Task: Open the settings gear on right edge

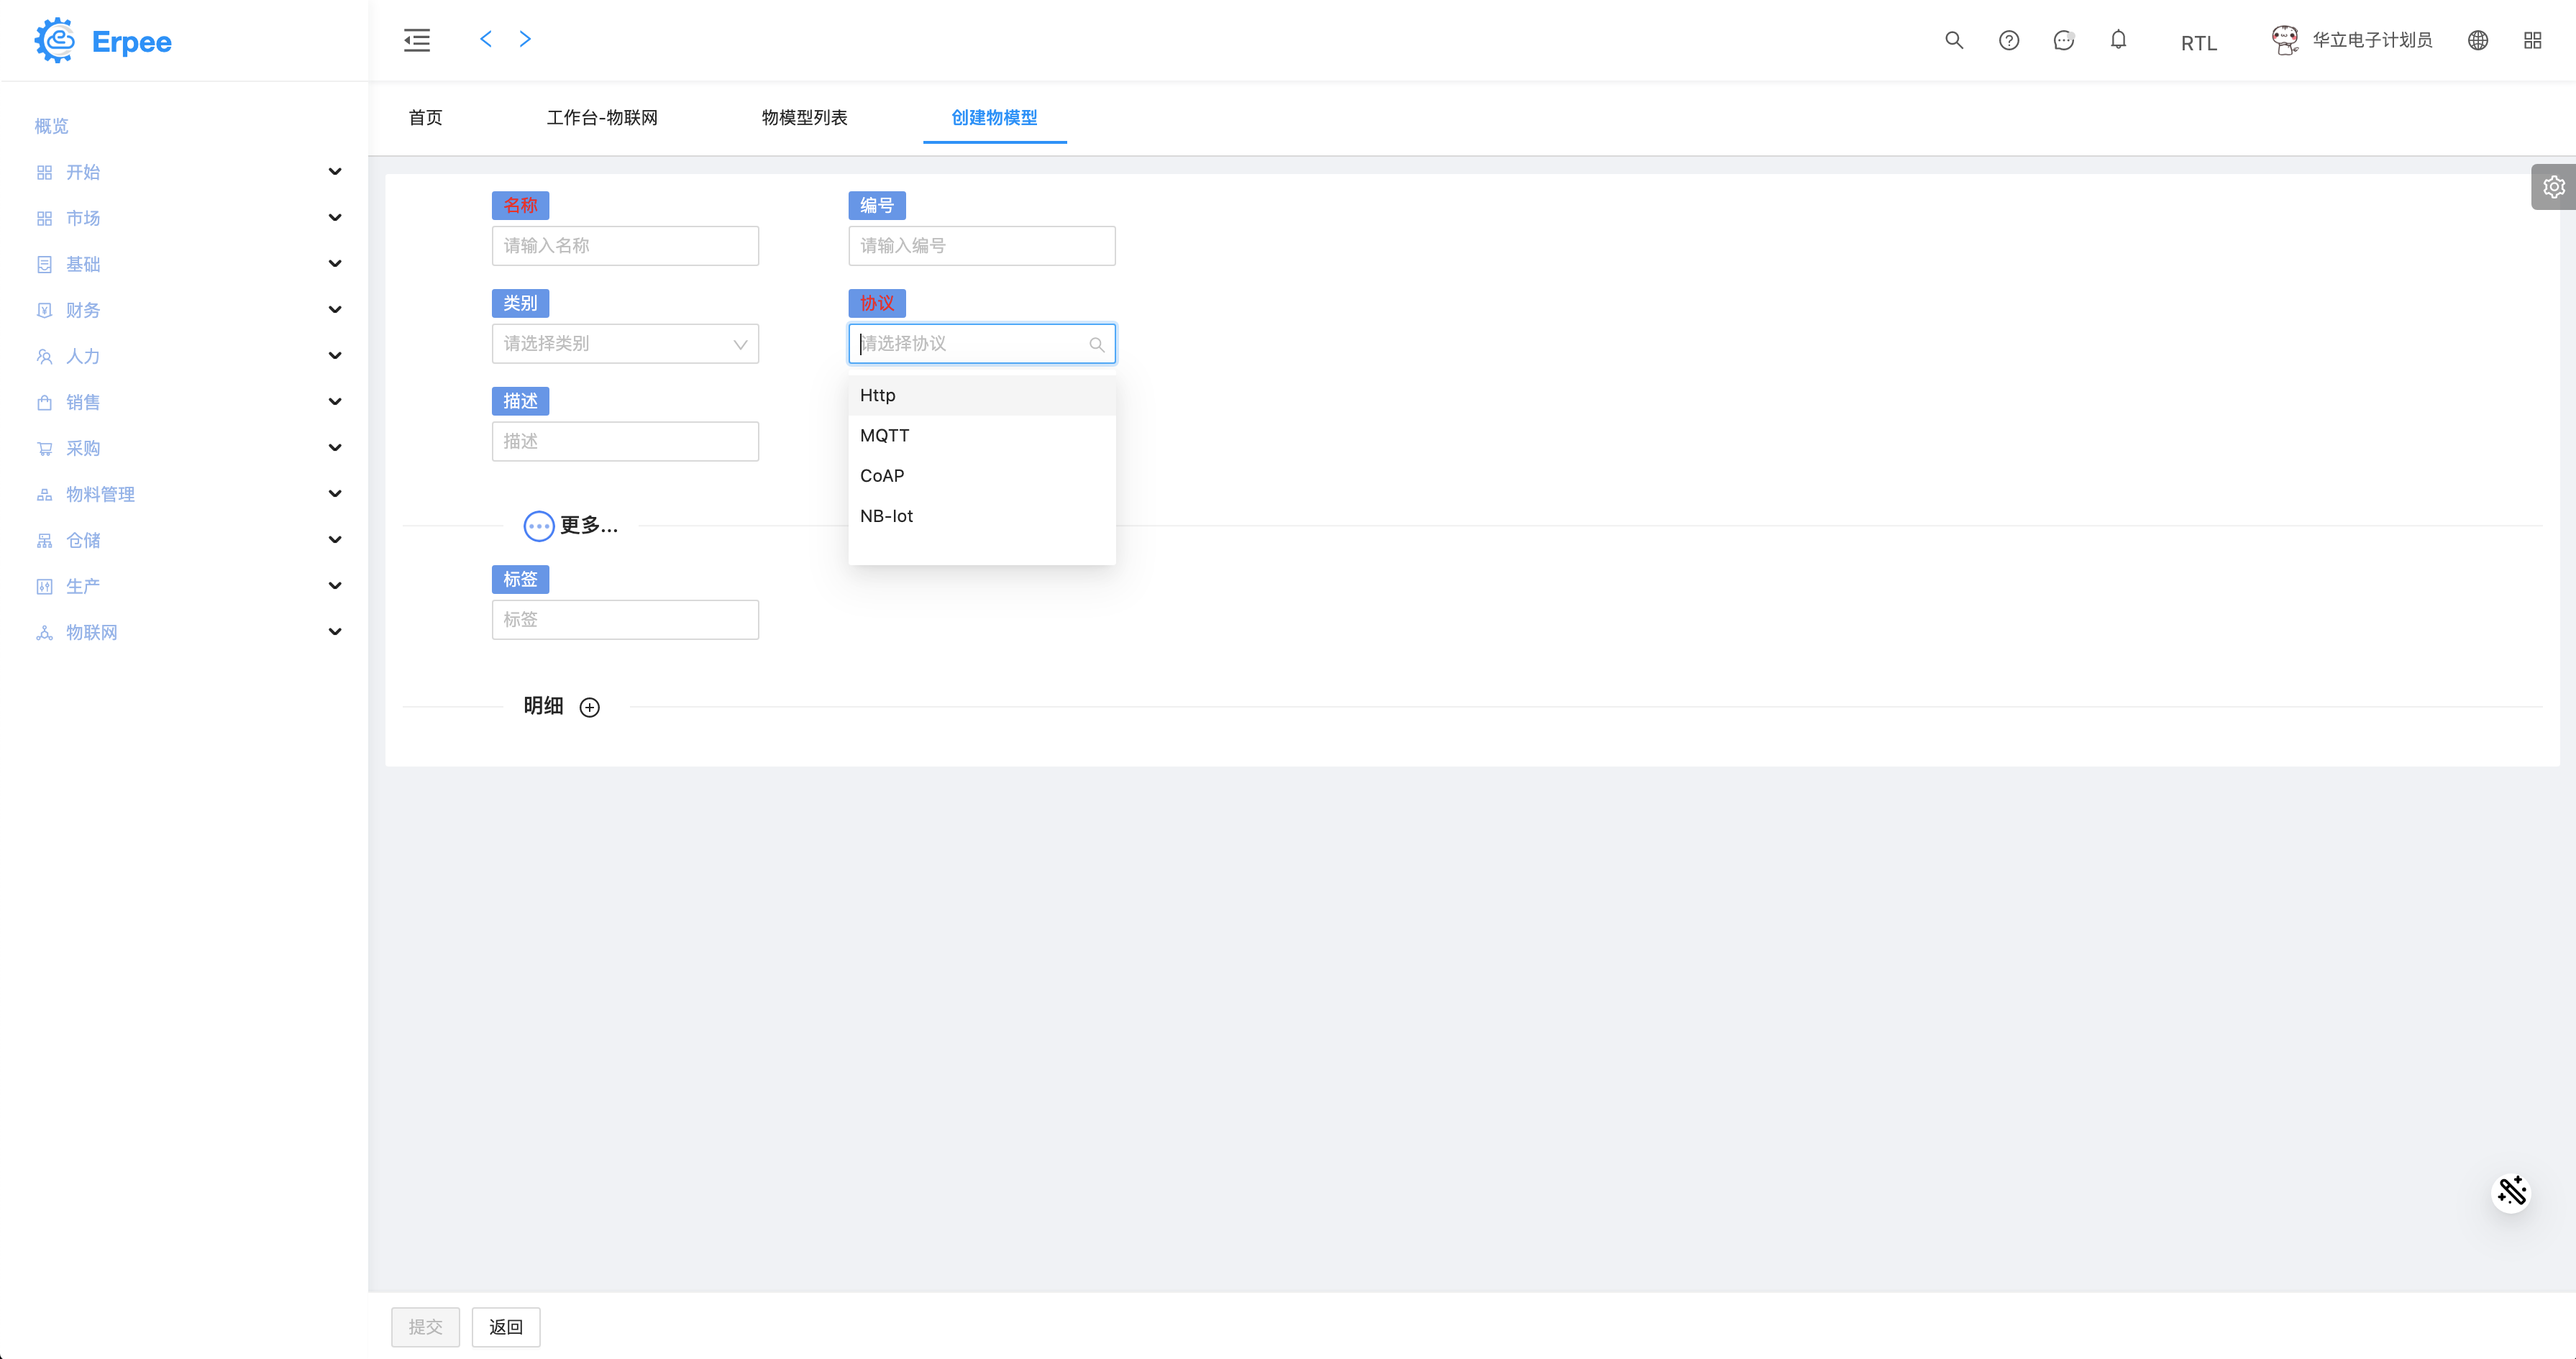Action: 2553,187
